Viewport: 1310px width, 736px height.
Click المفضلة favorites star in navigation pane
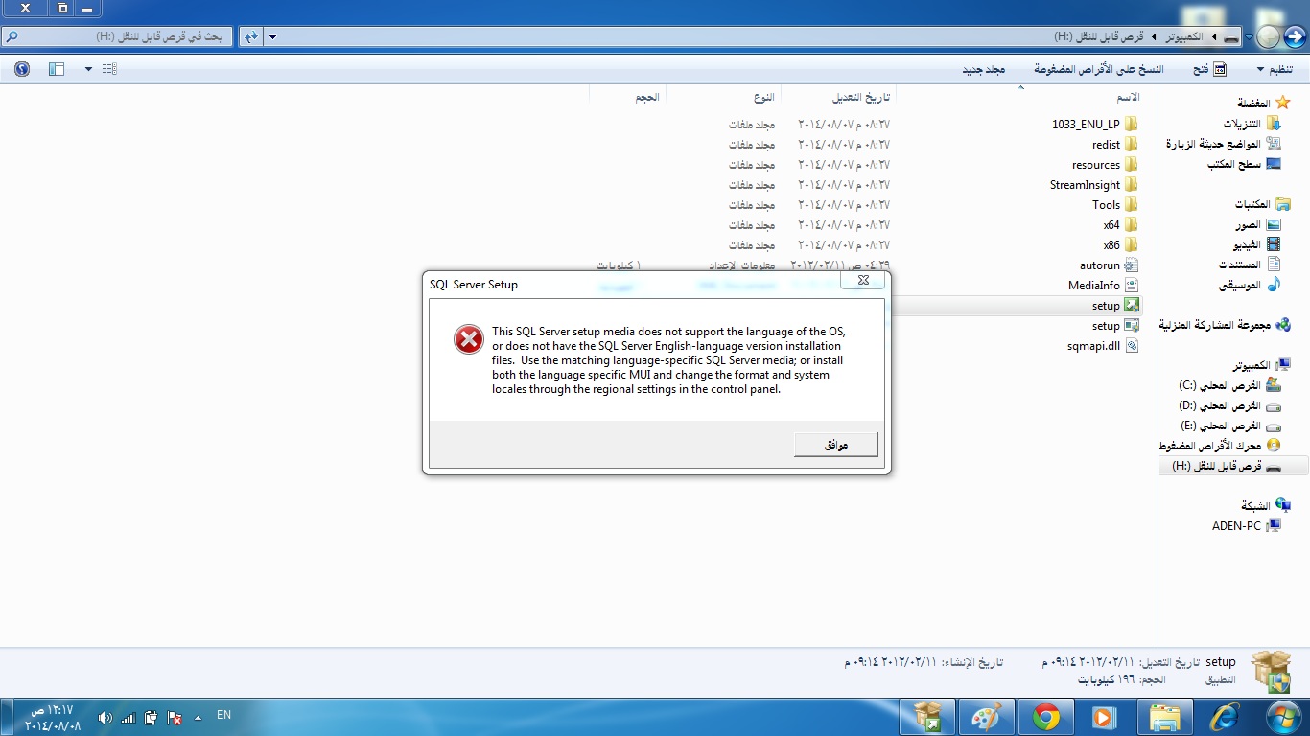coord(1282,103)
